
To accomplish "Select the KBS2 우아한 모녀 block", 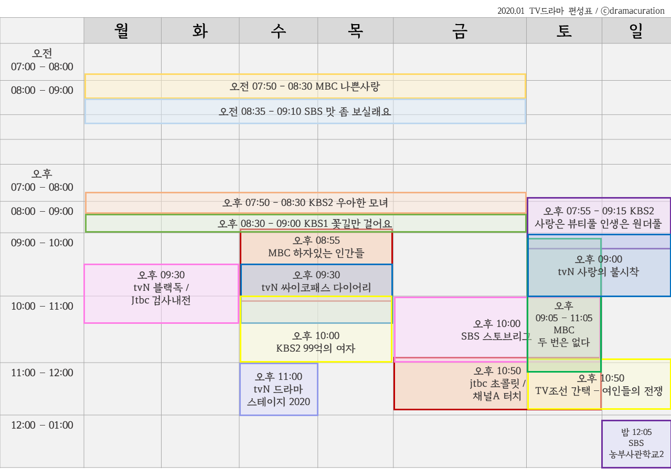I will pyautogui.click(x=305, y=203).
